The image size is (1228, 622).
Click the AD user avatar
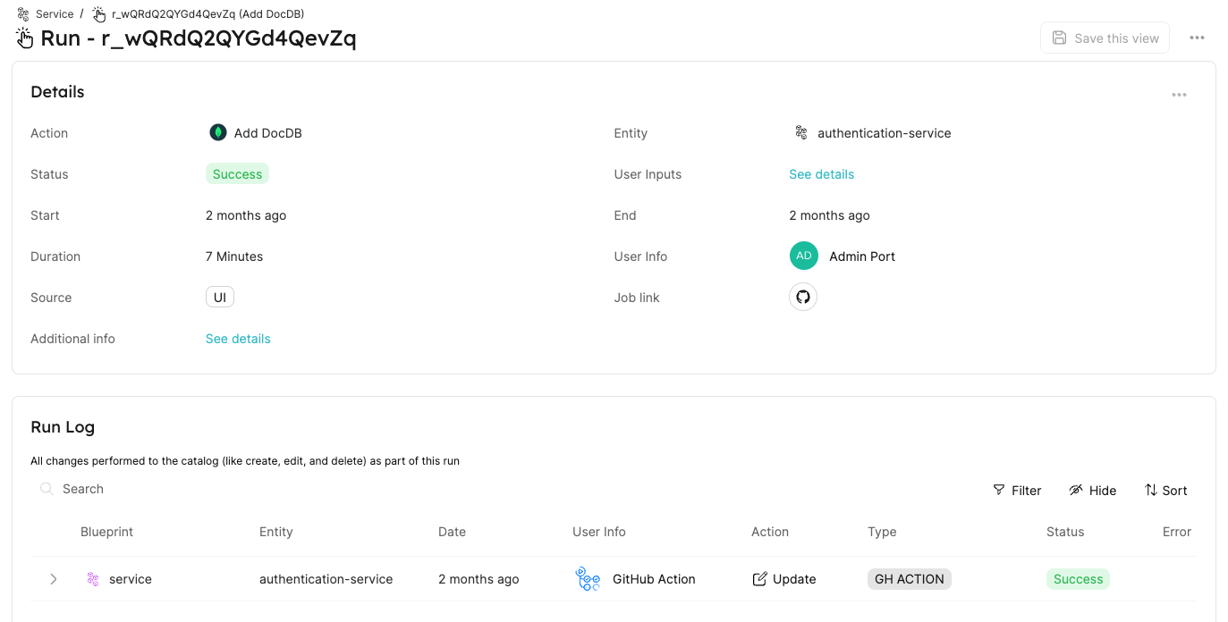pyautogui.click(x=804, y=256)
